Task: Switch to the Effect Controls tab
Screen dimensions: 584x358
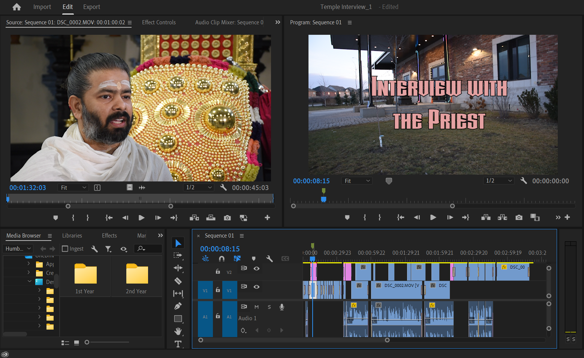Action: point(159,22)
